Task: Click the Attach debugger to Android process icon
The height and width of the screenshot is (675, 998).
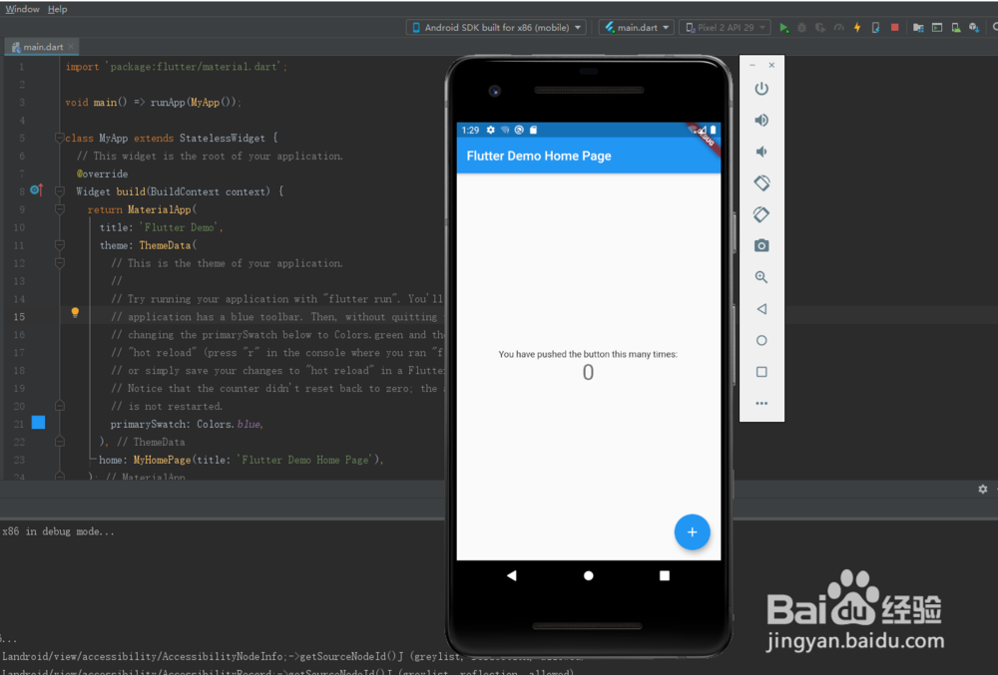Action: pyautogui.click(x=876, y=27)
